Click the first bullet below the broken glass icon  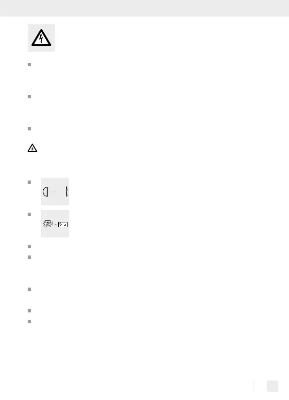[29, 247]
